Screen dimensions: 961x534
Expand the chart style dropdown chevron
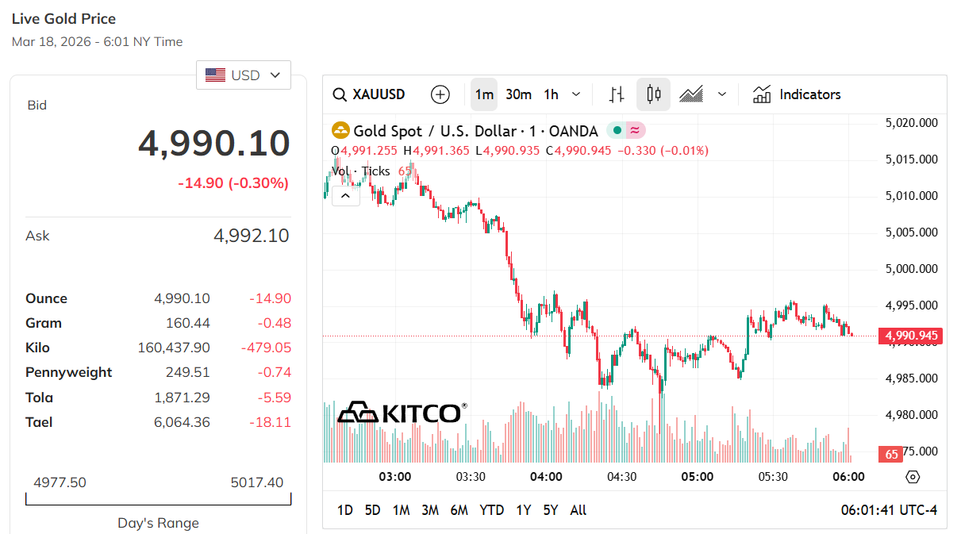[x=722, y=94]
